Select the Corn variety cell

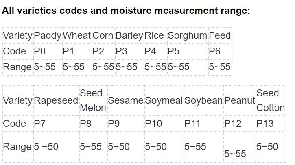pos(103,35)
